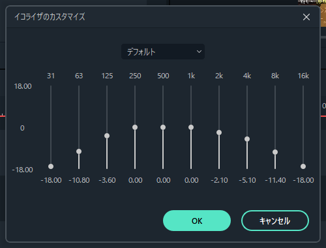Click the 1k slider handle
The image size is (326, 248).
tap(191, 127)
